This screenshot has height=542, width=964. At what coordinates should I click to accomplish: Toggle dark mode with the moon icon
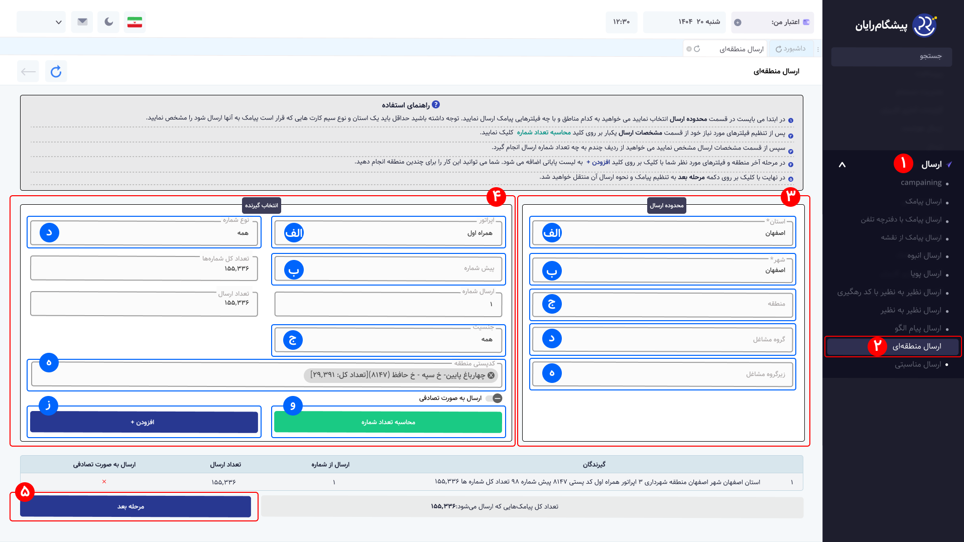click(x=108, y=22)
